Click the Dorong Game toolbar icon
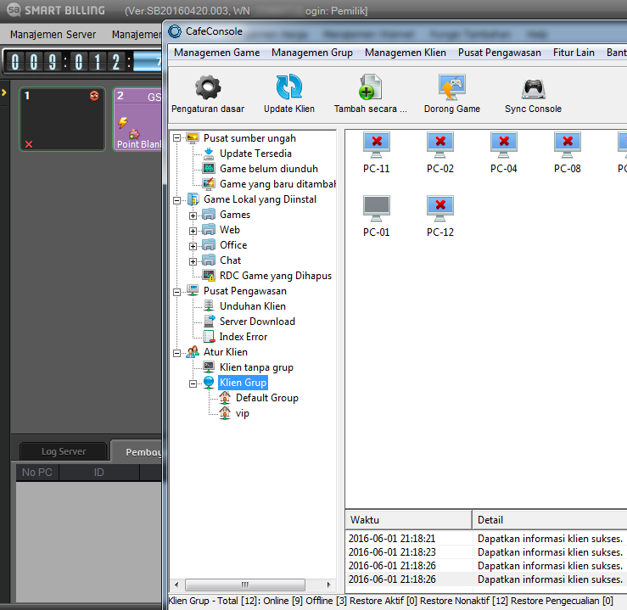Screen dimensions: 627x610 (x=452, y=87)
